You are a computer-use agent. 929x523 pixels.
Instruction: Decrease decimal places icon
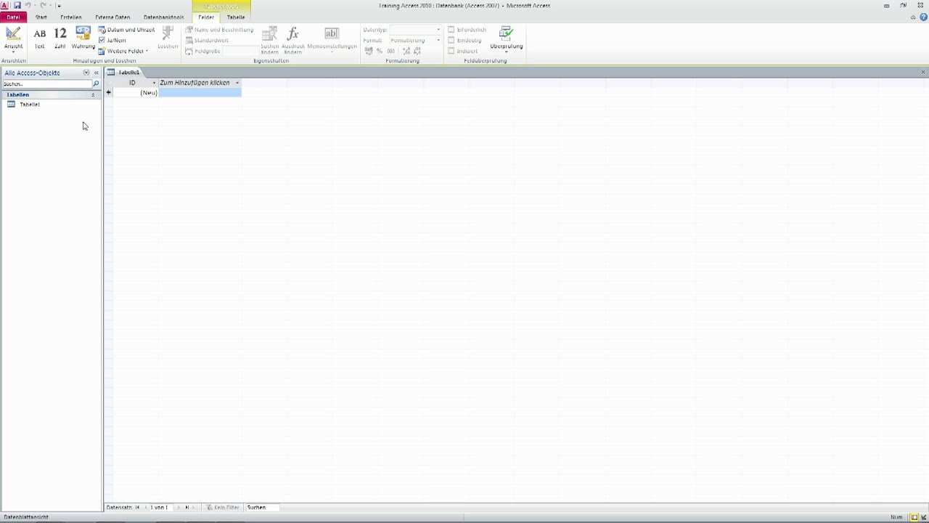pyautogui.click(x=417, y=52)
